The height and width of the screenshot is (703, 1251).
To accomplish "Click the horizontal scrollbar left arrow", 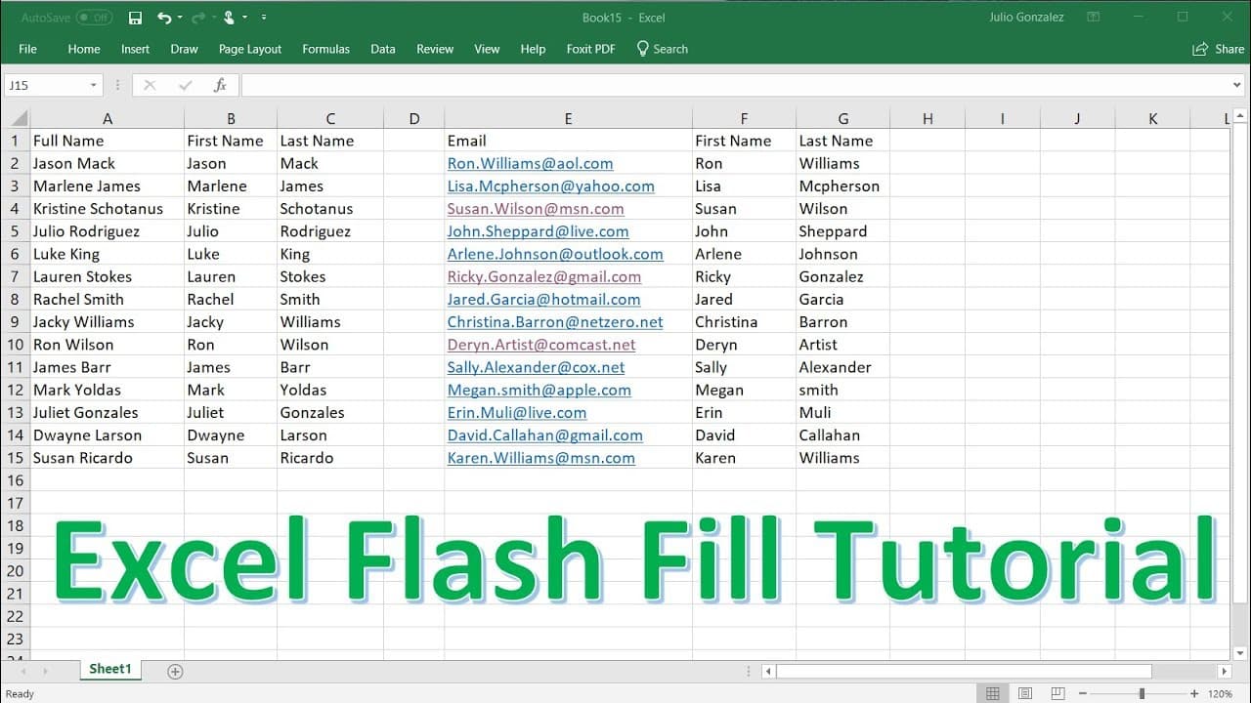I will click(x=768, y=671).
